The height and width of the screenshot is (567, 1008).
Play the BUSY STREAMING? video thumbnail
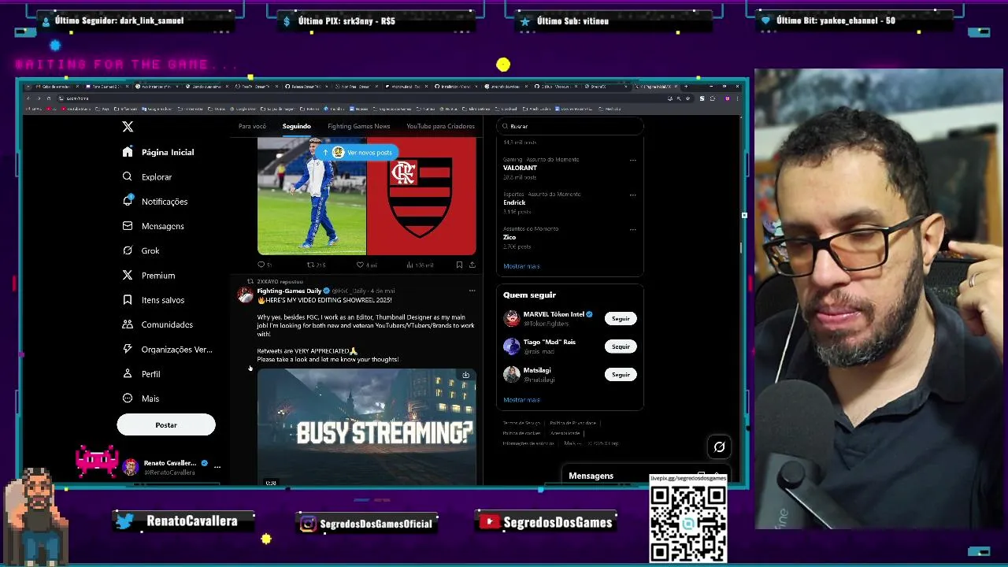366,427
